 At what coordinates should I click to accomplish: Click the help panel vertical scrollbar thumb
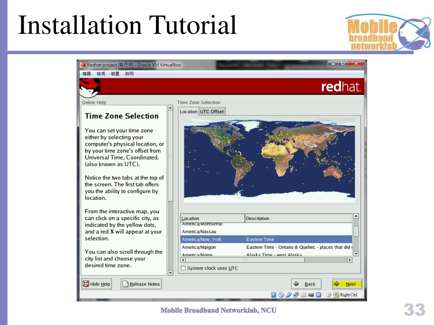170,156
